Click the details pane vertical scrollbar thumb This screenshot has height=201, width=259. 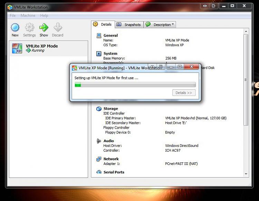246,80
